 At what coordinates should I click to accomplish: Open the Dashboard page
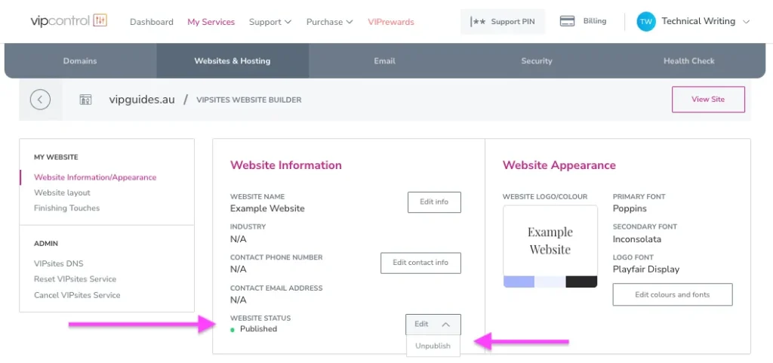[151, 22]
